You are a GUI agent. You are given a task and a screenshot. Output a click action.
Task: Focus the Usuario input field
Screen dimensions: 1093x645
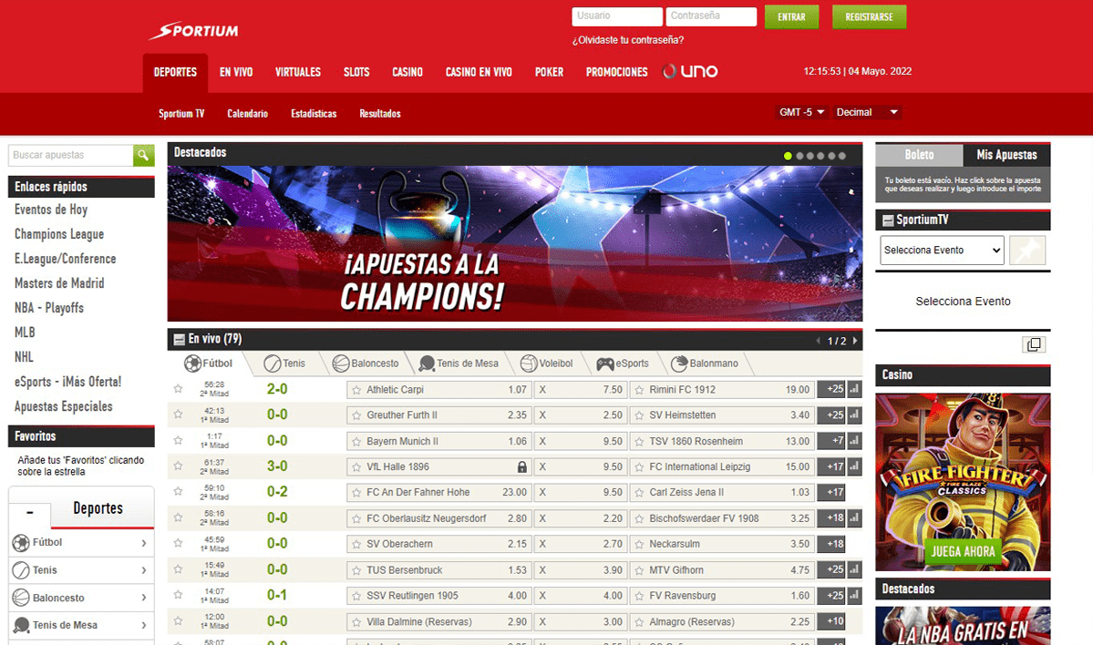[617, 16]
